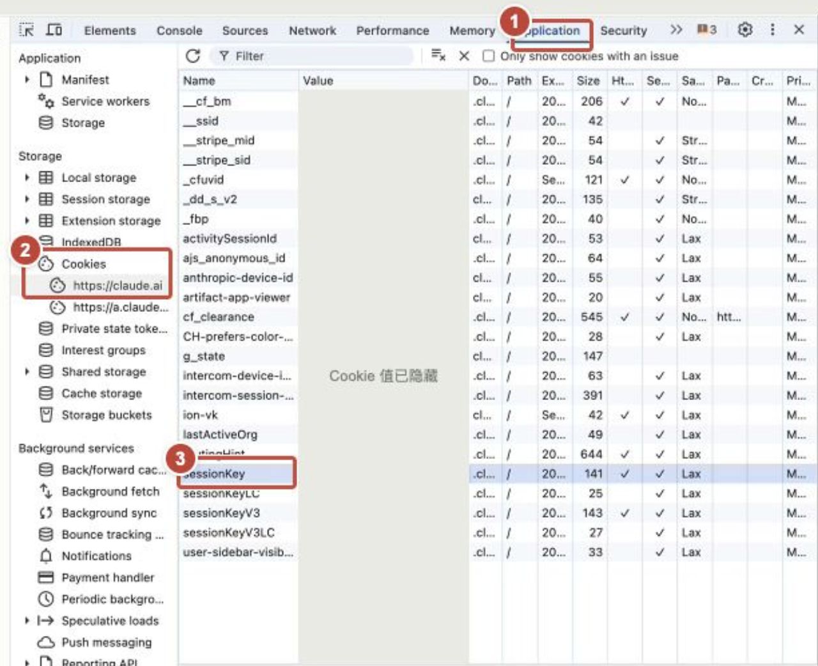
Task: Enable 'Only show cookies with an issue' checkbox
Action: point(488,56)
